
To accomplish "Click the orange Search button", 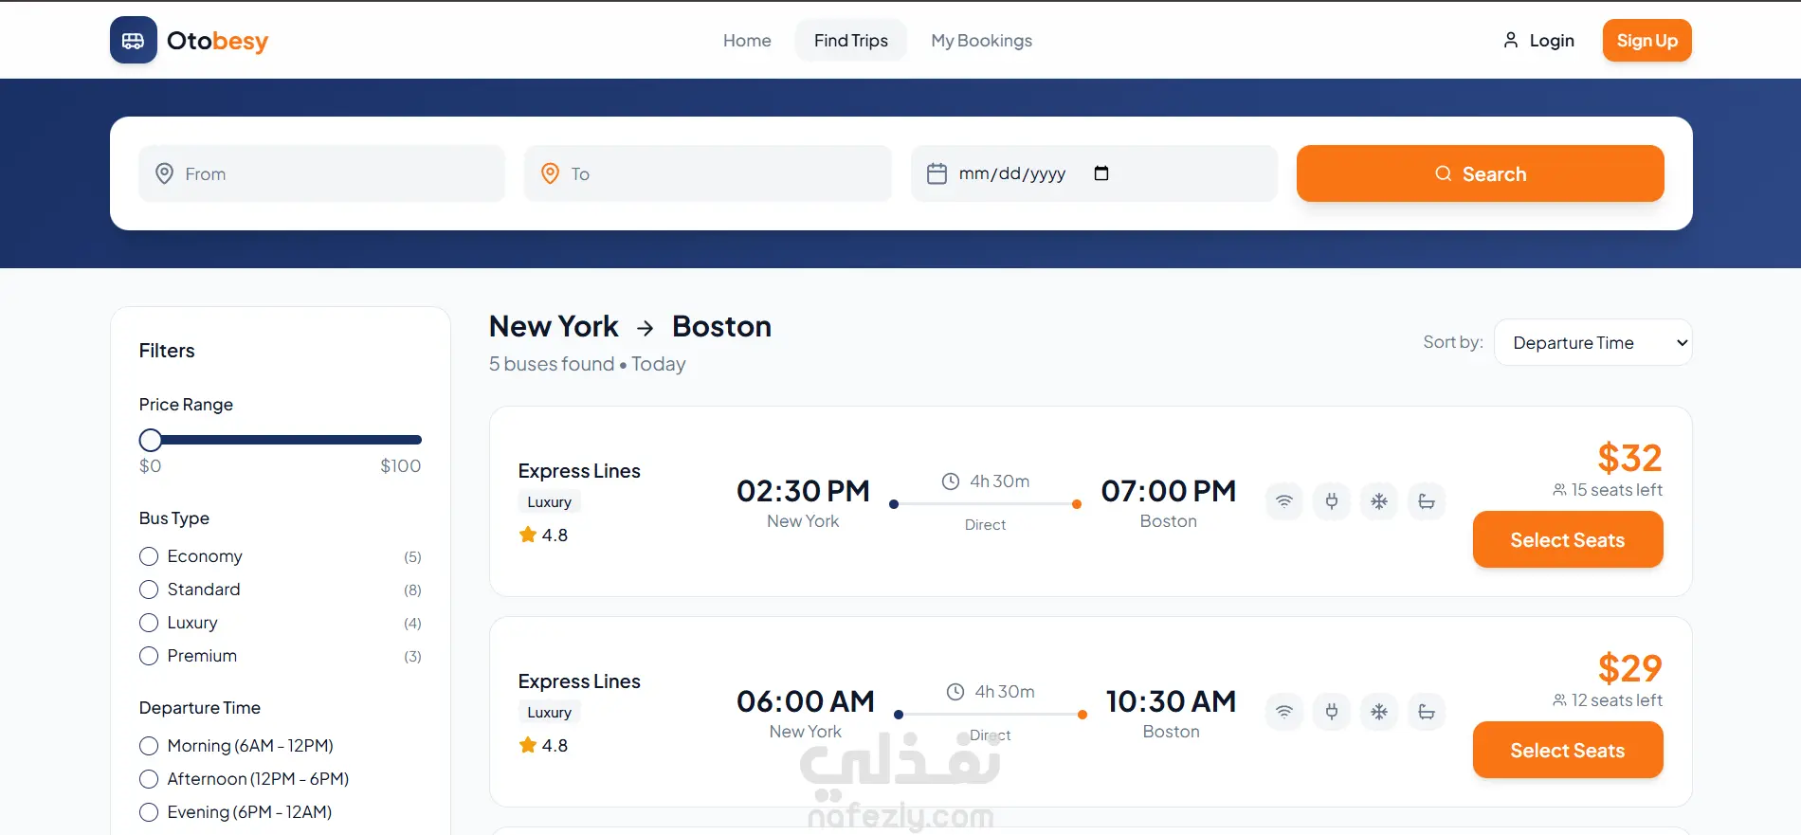I will coord(1481,173).
